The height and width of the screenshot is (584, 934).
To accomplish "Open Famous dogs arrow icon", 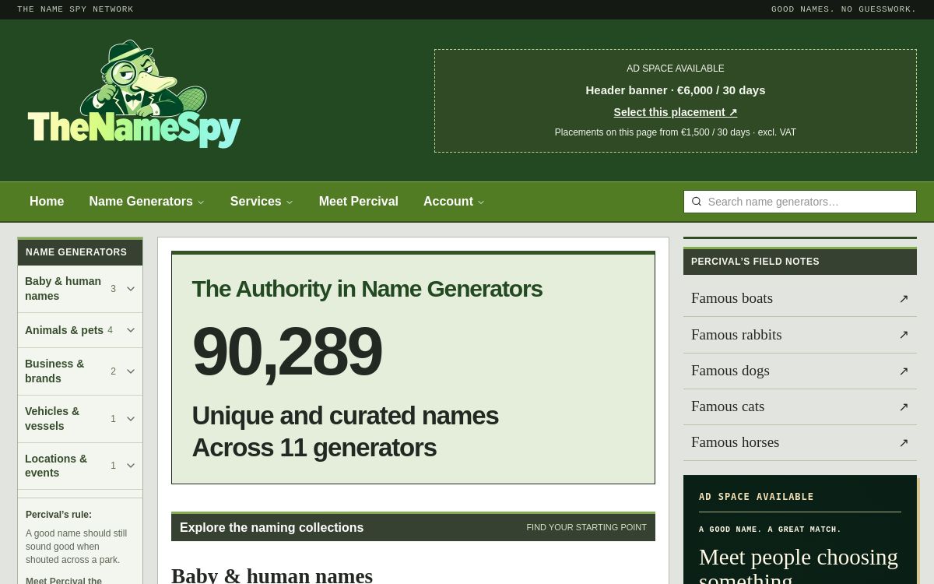I will click(904, 371).
